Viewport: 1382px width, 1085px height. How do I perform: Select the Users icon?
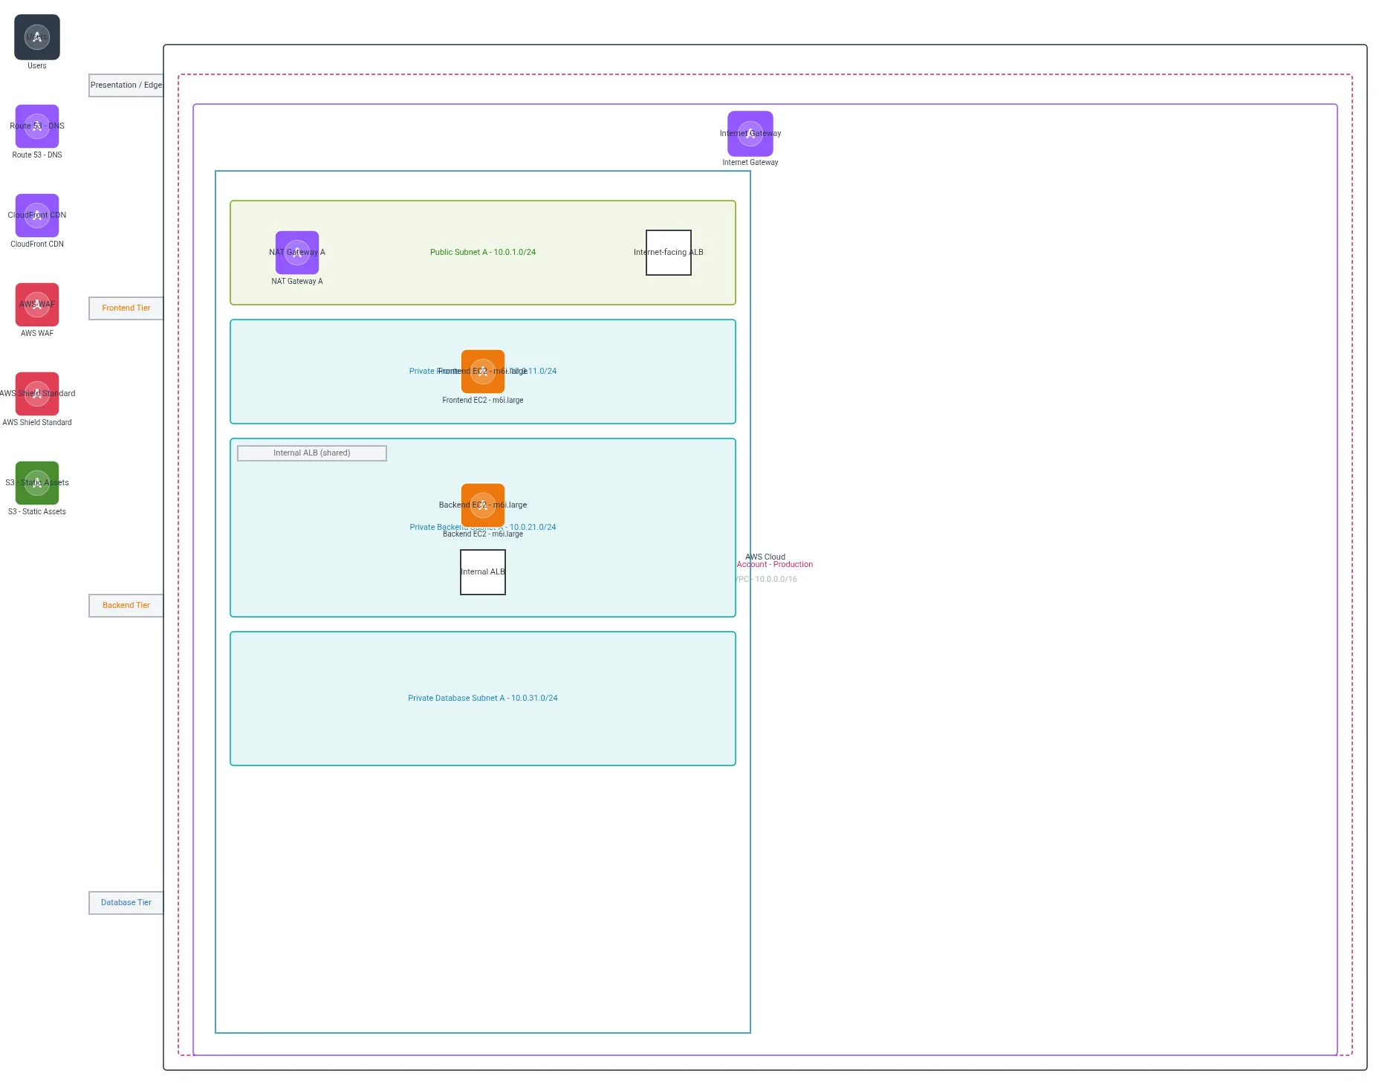[x=37, y=37]
